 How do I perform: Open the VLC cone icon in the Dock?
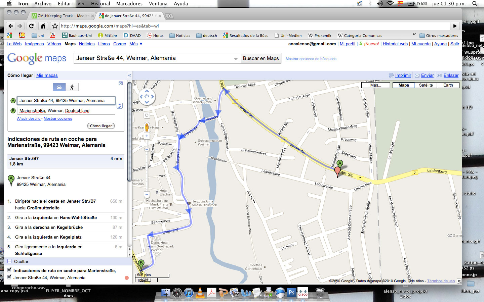click(200, 293)
